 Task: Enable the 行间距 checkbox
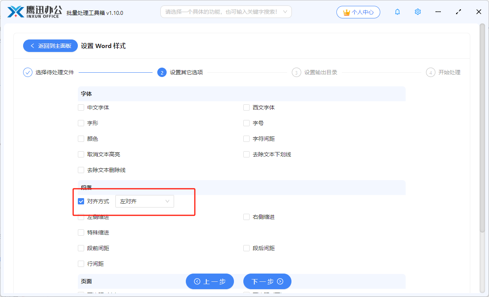(x=81, y=264)
